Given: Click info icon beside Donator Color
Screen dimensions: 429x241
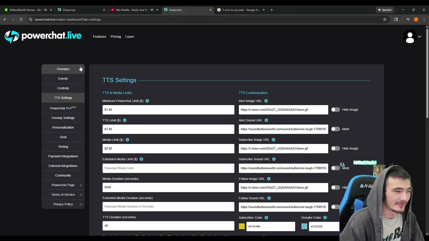Looking at the screenshot, I should (325, 218).
